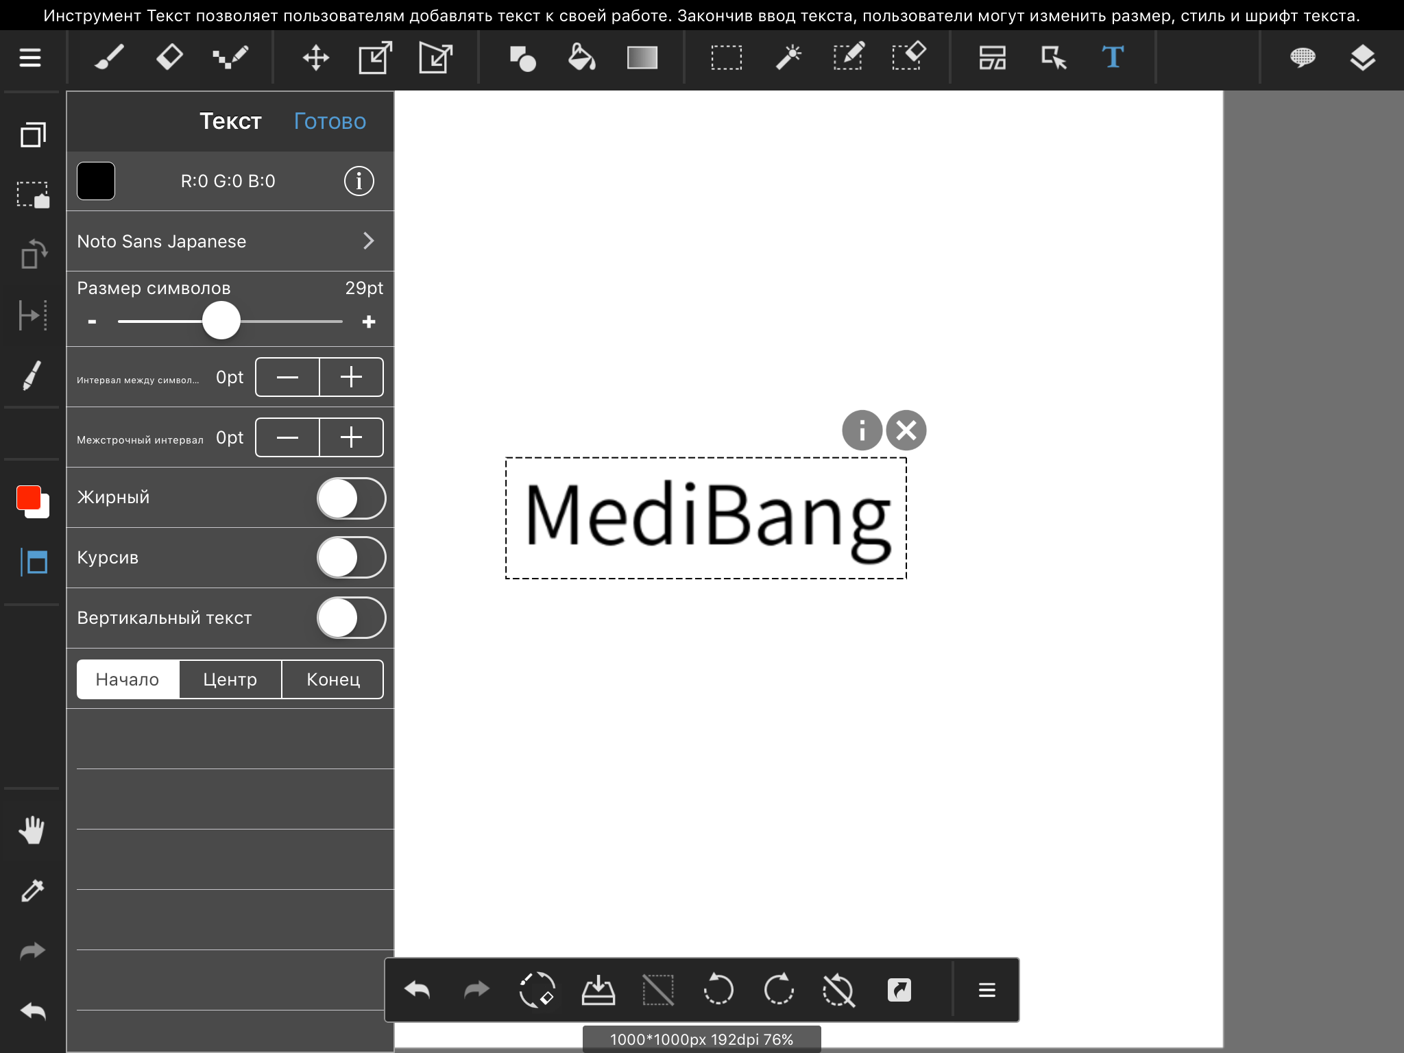Select the Eyedropper tool in sidebar

(33, 890)
